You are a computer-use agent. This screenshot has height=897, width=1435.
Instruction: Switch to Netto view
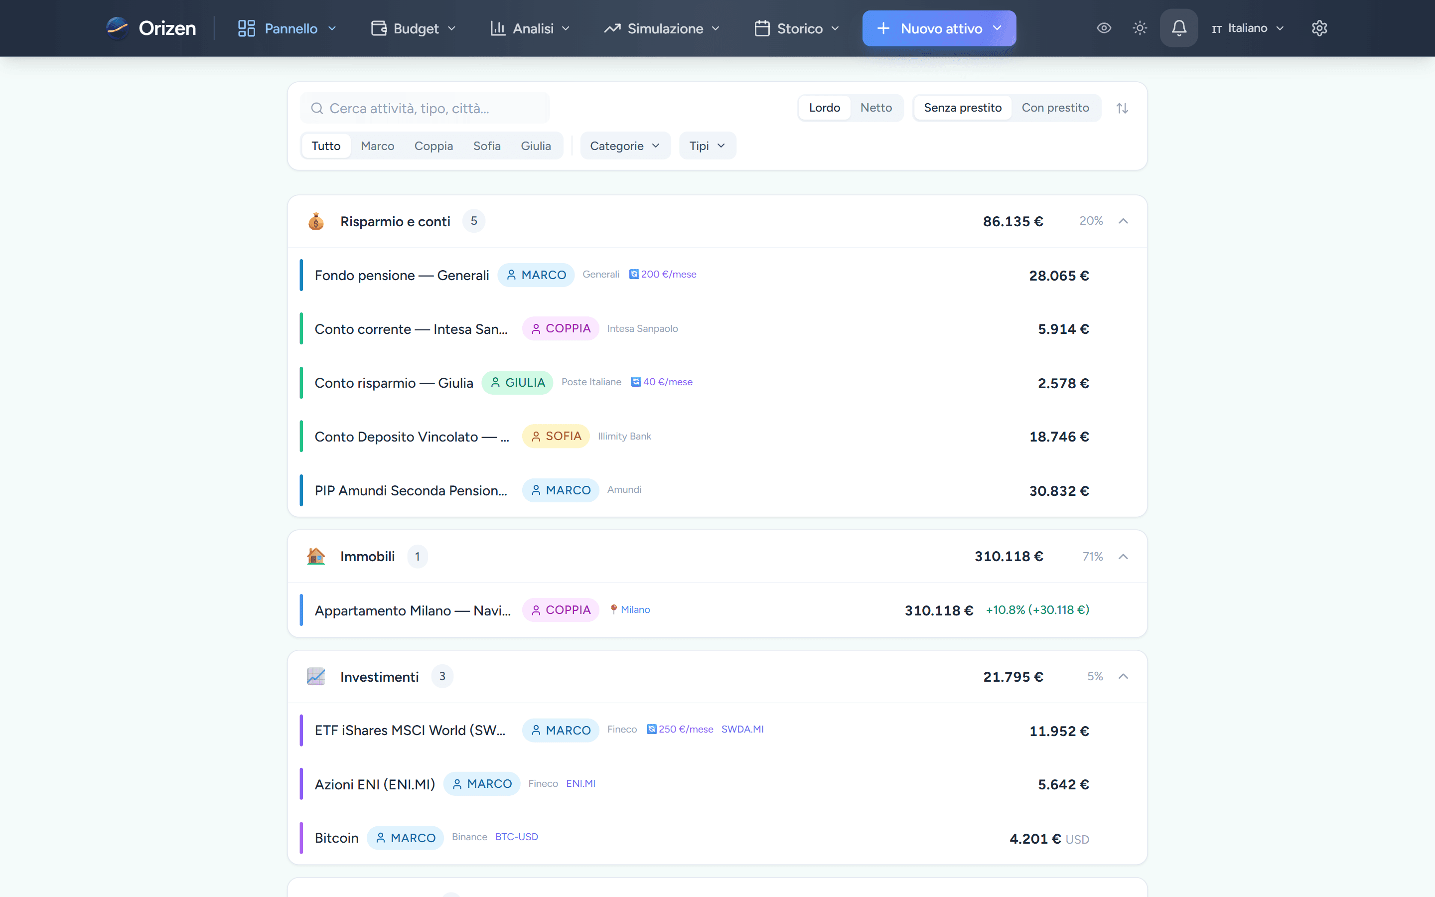click(876, 108)
